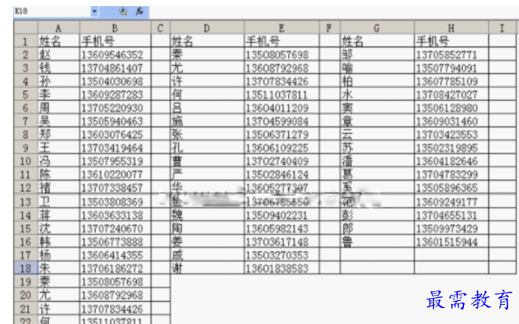This screenshot has height=324, width=519.
Task: Click the cell containing 朱 in row 18
Action: (x=59, y=268)
